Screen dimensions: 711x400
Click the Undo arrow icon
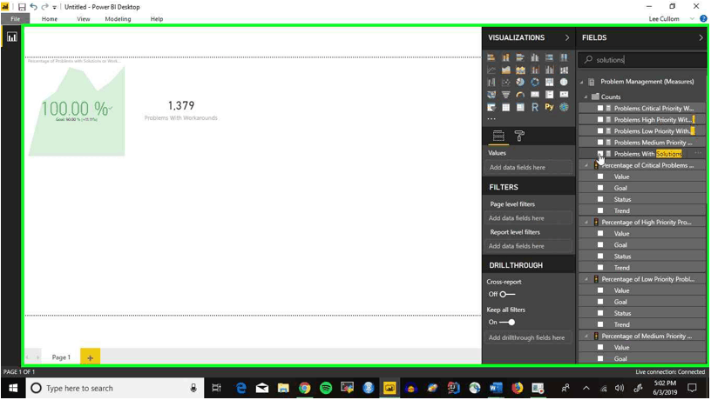[x=33, y=7]
